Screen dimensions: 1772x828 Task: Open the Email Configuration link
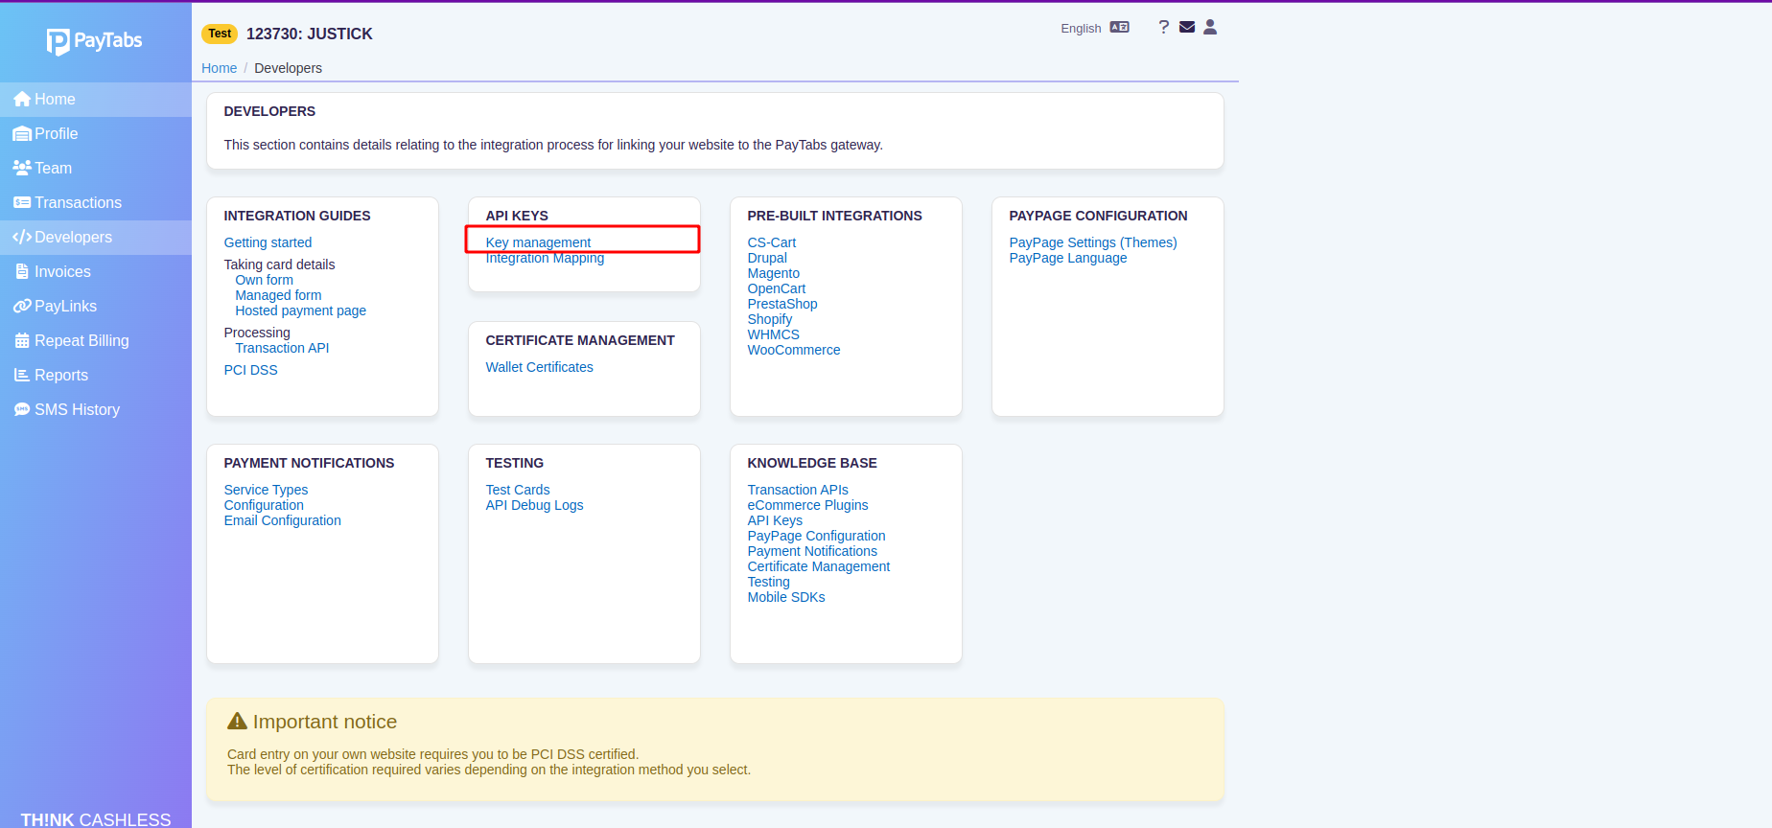pyautogui.click(x=283, y=520)
